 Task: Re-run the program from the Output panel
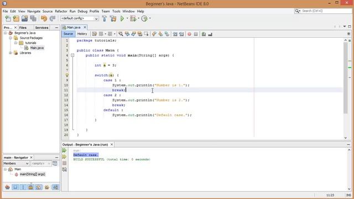(64, 150)
